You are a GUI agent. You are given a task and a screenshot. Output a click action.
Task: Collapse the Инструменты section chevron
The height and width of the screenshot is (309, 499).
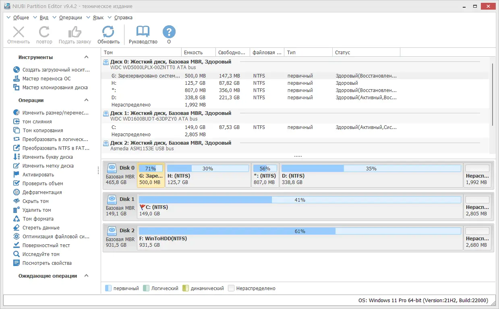point(86,57)
